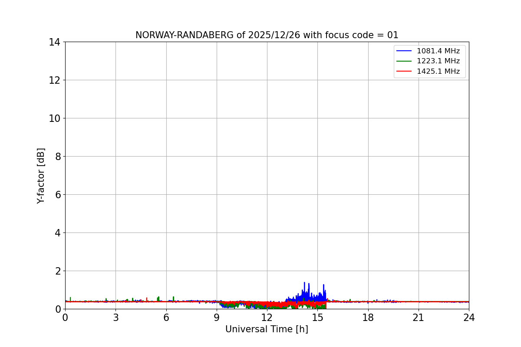Select the 1081.4 MHz legend label
Screen dimensions: 521x347
pyautogui.click(x=438, y=51)
